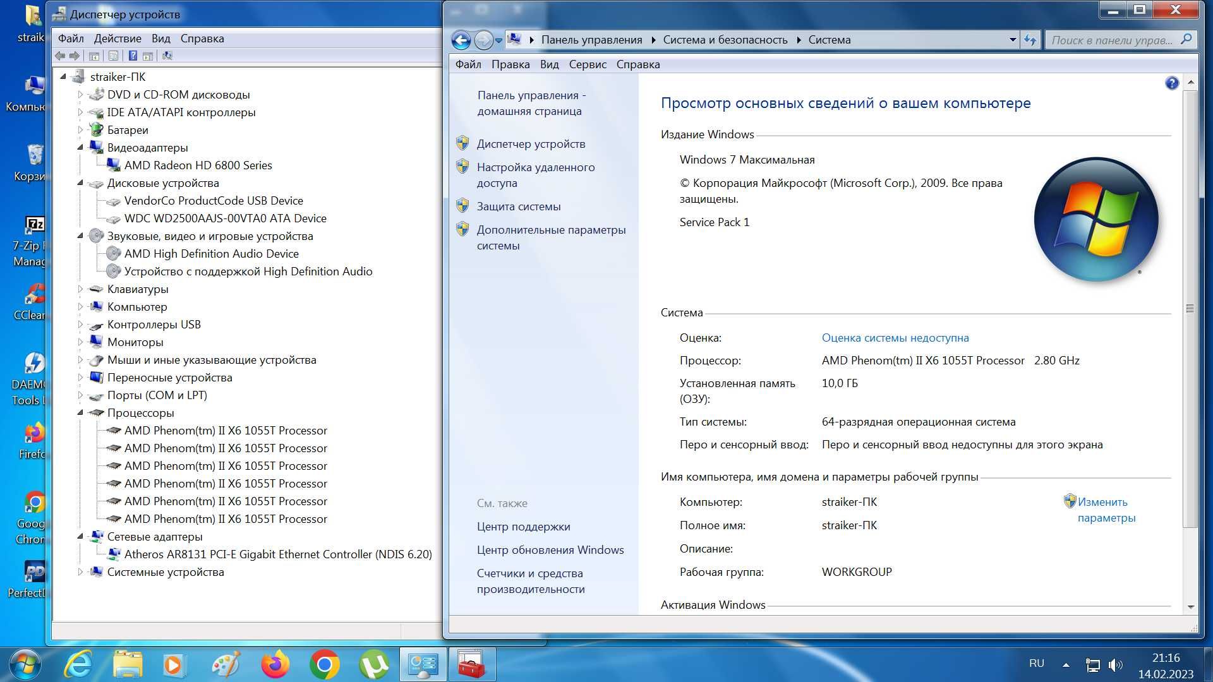This screenshot has height=682, width=1213.
Task: Open Настройка удаленного доступа link
Action: click(536, 175)
